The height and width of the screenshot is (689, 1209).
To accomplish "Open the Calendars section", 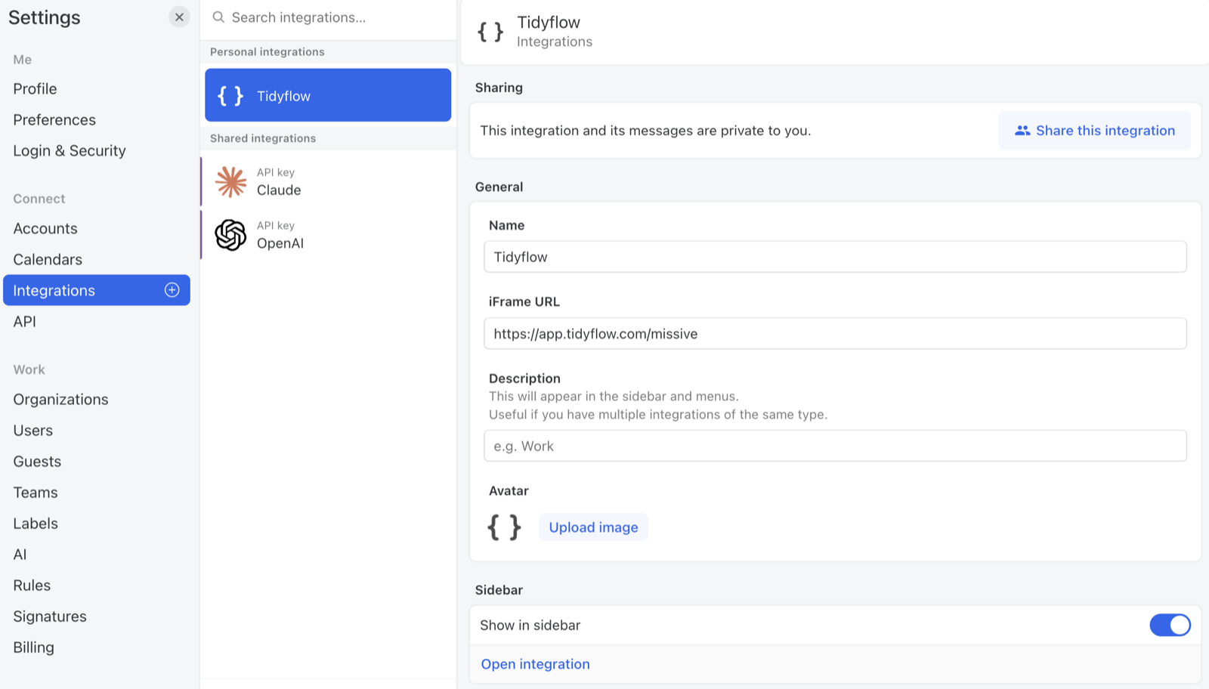I will point(48,260).
